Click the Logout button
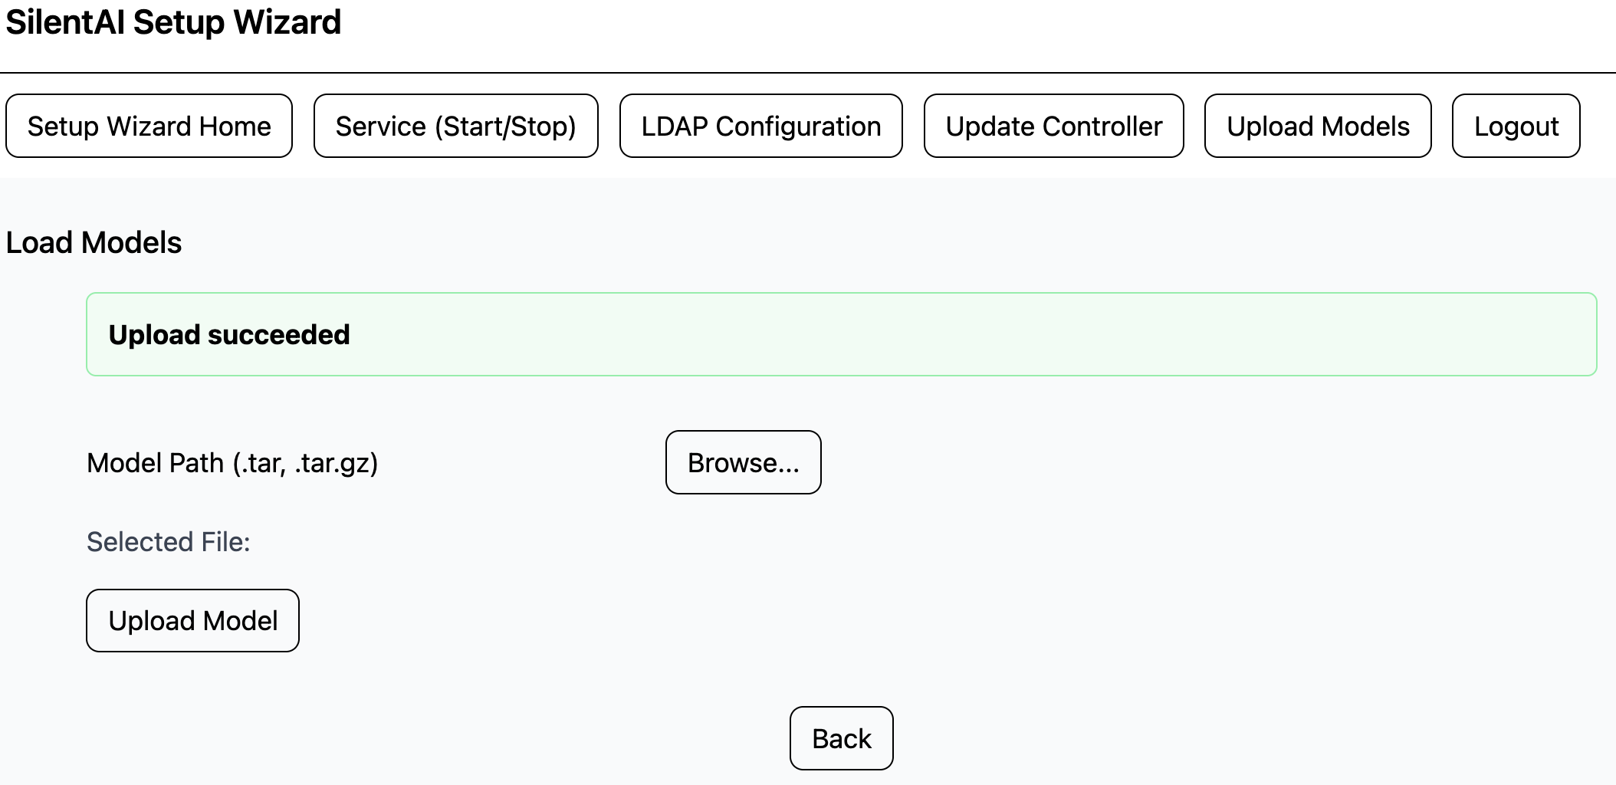The height and width of the screenshot is (785, 1616). coord(1516,126)
